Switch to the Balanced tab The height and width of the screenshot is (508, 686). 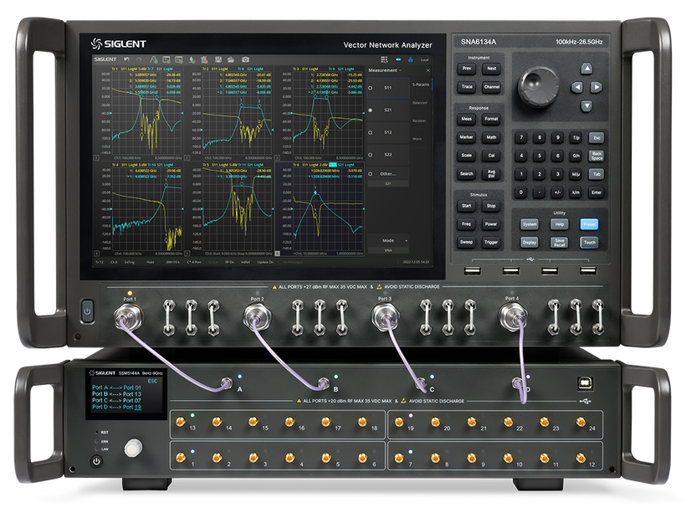pos(420,103)
